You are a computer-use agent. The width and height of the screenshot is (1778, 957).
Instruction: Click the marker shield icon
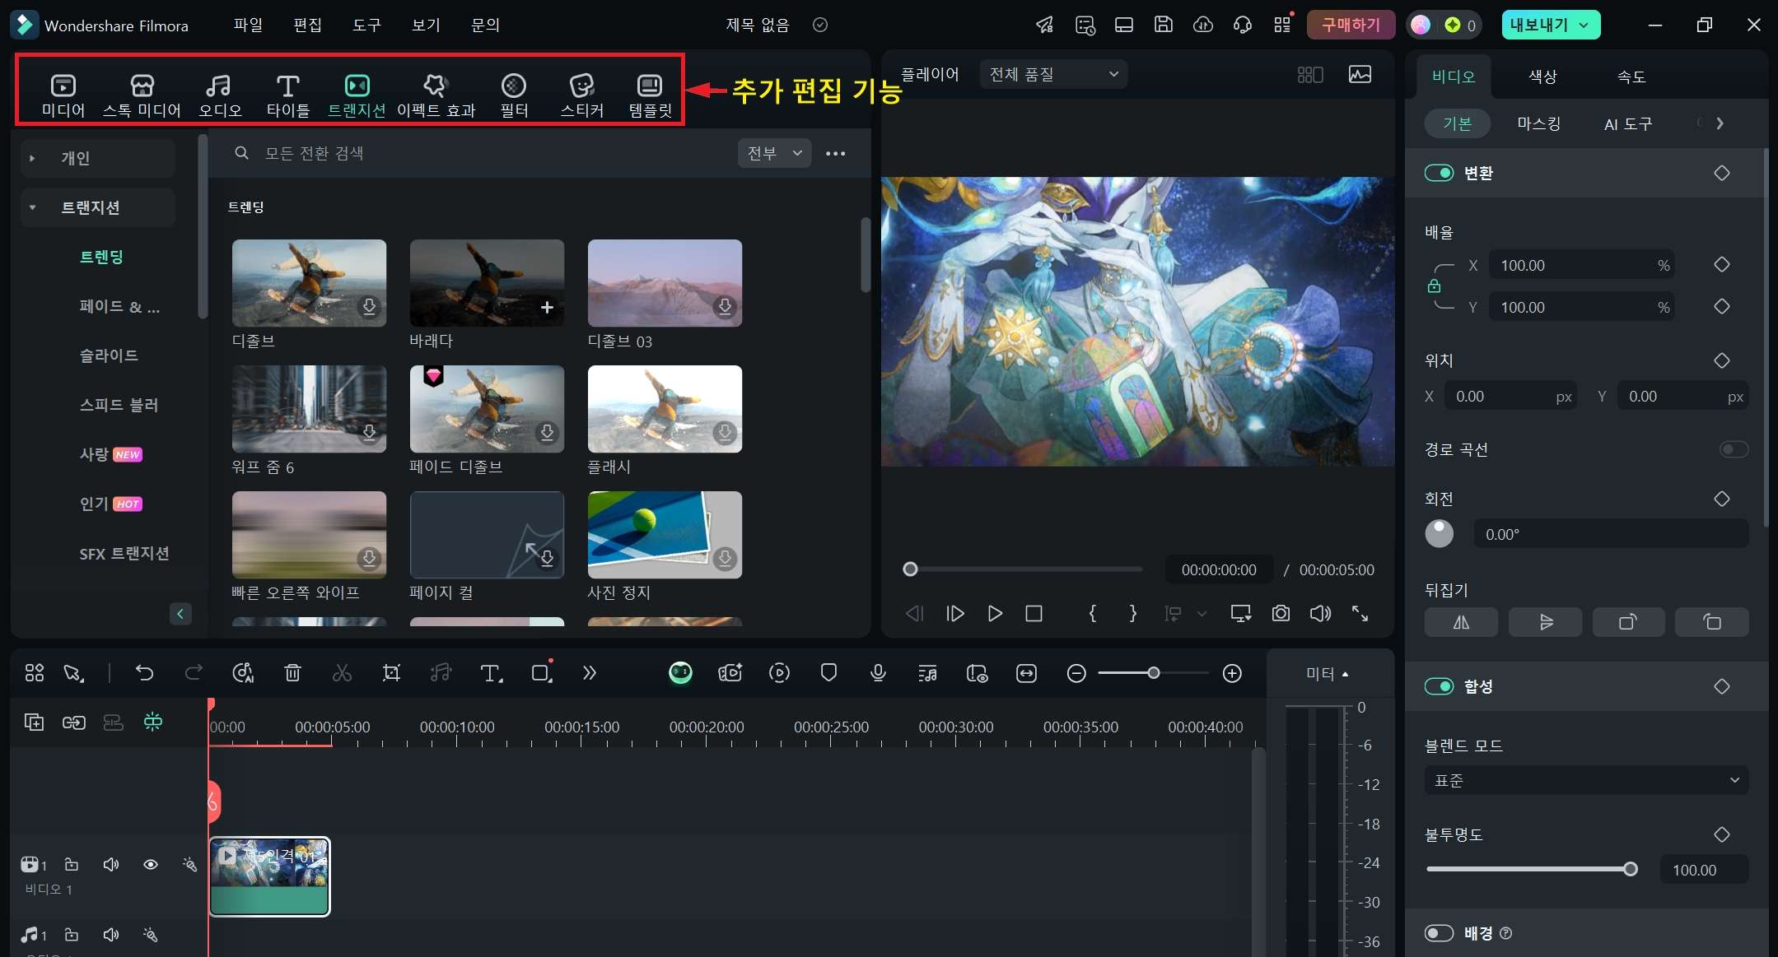pyautogui.click(x=828, y=673)
